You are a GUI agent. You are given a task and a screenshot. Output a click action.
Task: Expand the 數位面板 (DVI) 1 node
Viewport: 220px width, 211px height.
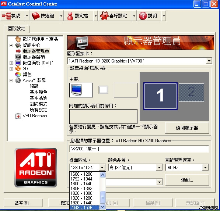11,63
